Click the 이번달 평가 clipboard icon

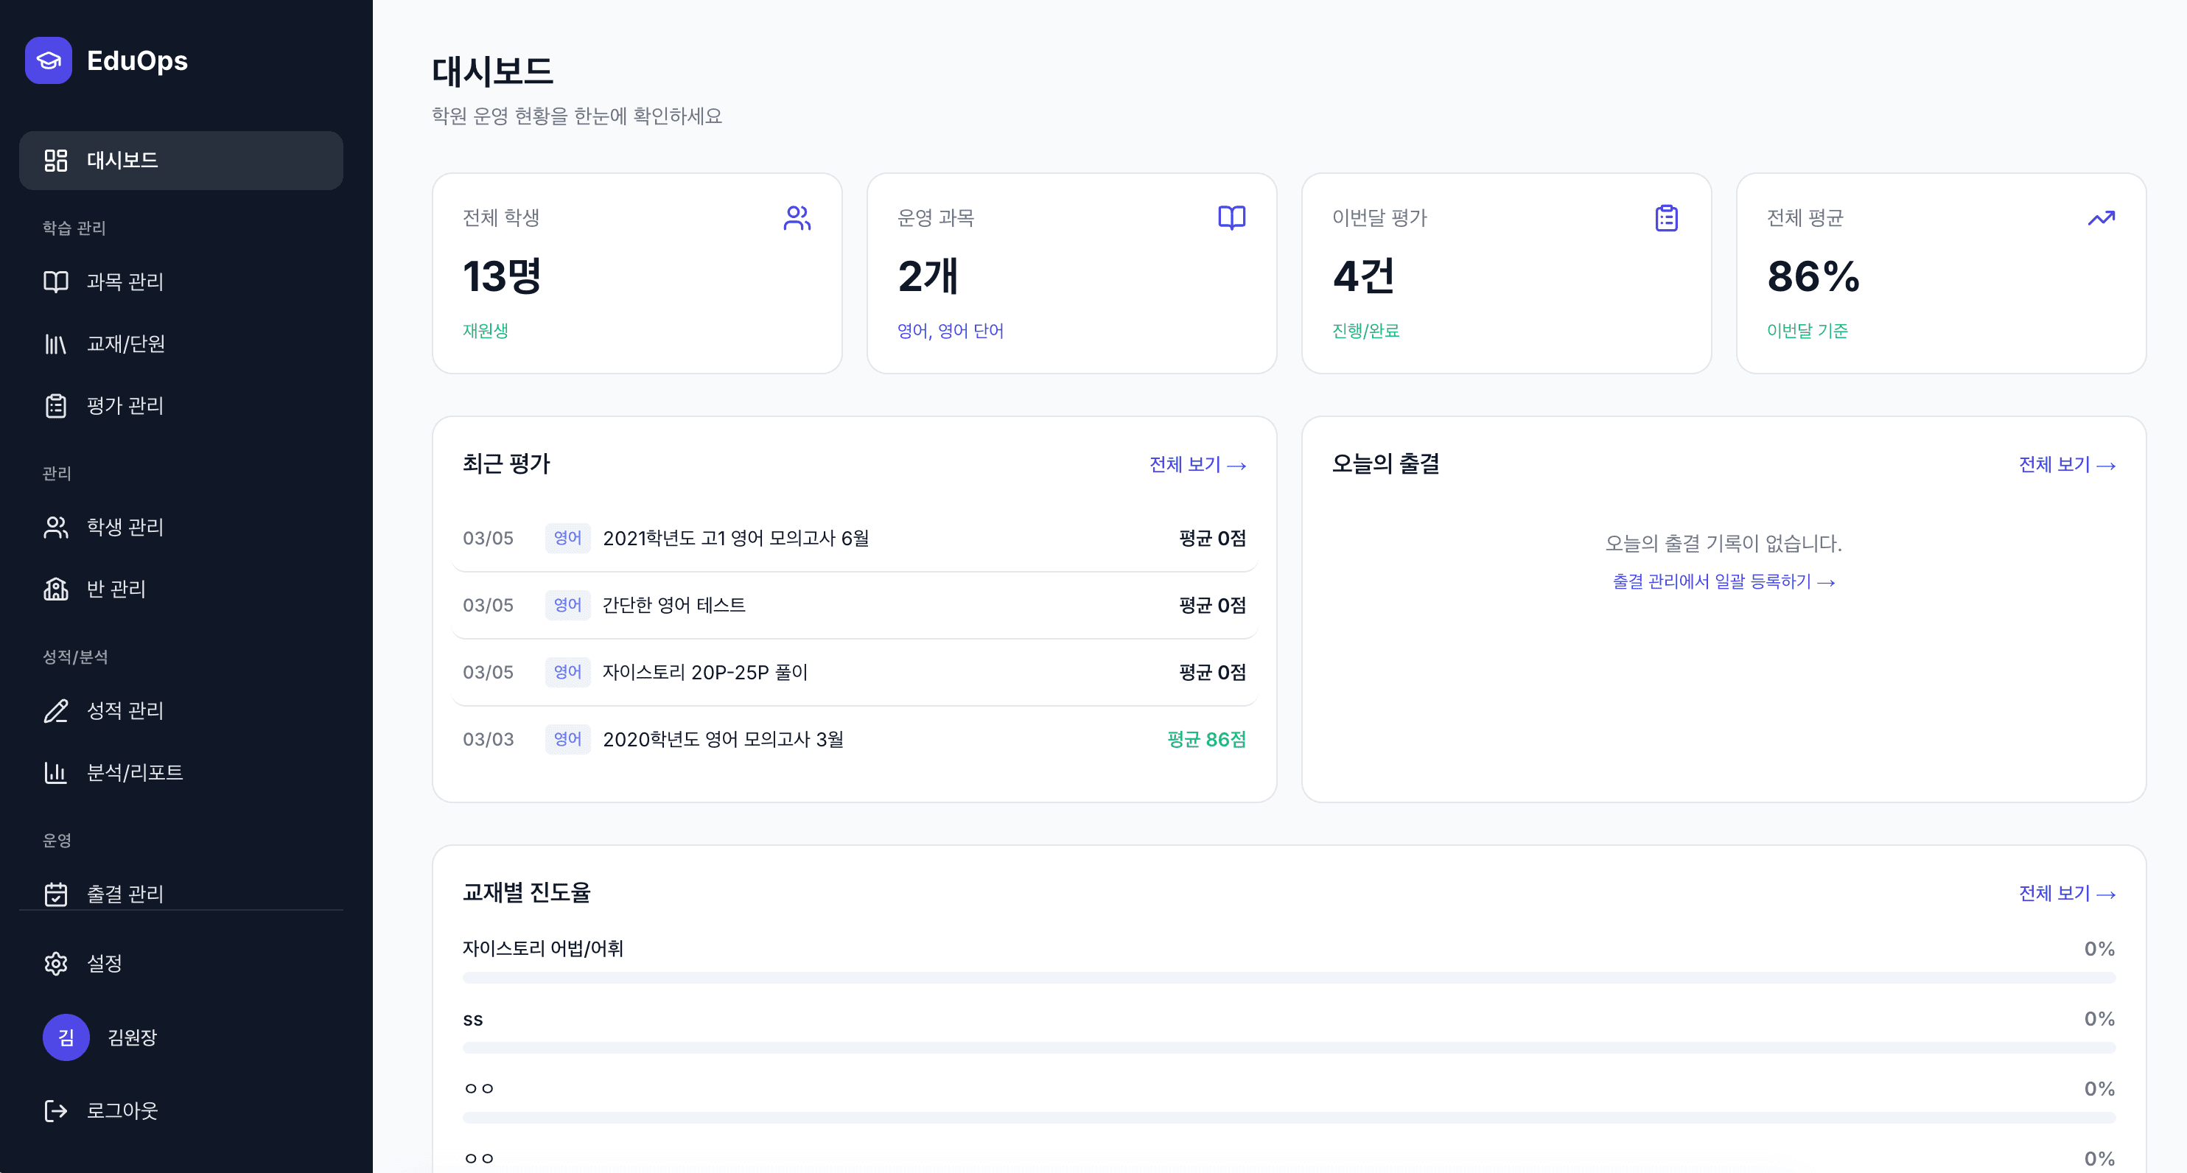[x=1666, y=218]
